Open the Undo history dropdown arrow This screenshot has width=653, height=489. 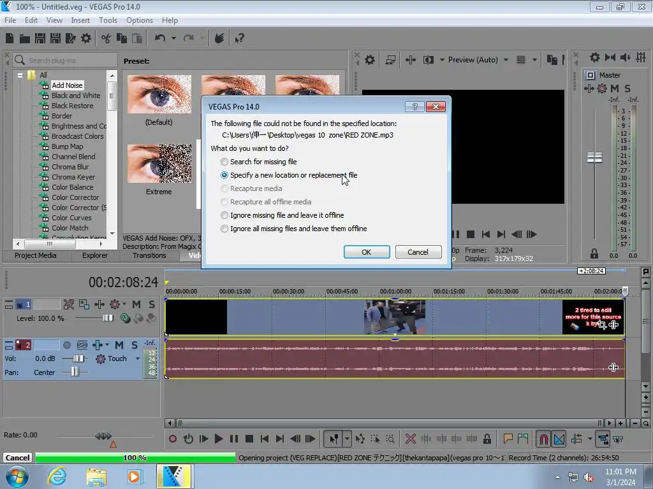[173, 38]
